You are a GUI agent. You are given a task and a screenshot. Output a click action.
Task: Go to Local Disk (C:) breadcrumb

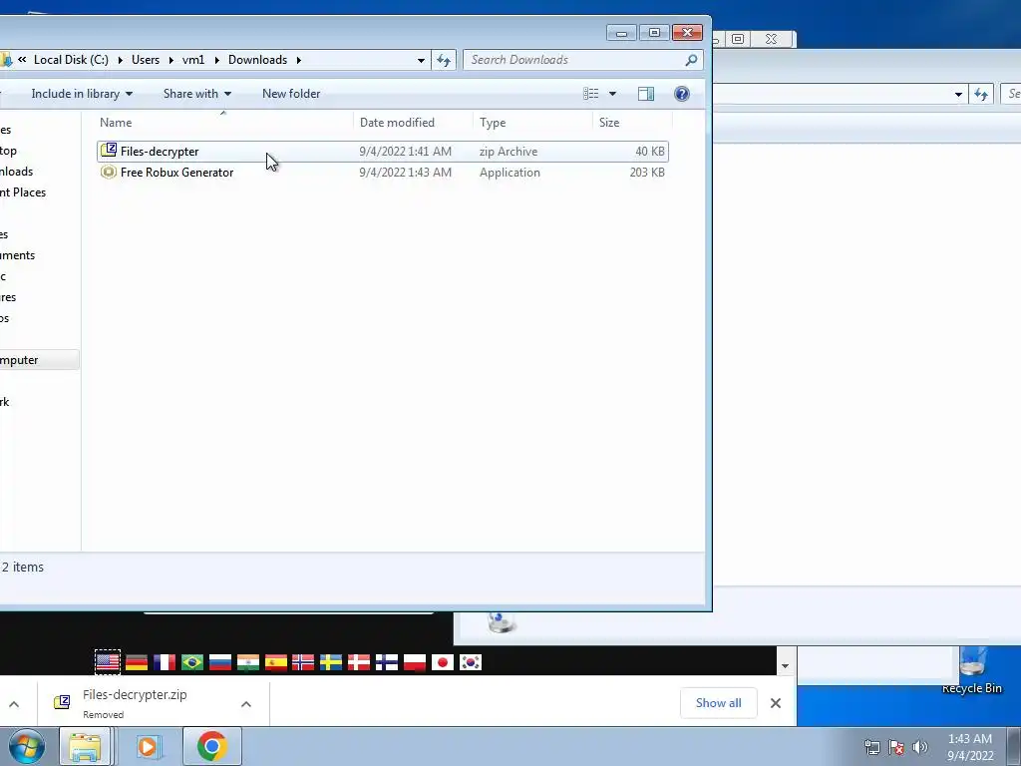pyautogui.click(x=71, y=60)
